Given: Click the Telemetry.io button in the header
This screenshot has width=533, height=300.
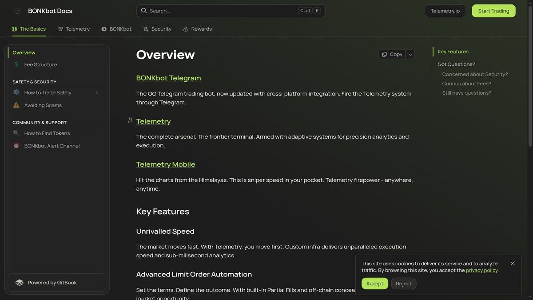Looking at the screenshot, I should pos(445,11).
